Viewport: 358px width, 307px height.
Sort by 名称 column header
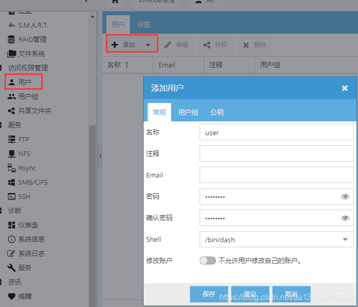tap(127, 65)
